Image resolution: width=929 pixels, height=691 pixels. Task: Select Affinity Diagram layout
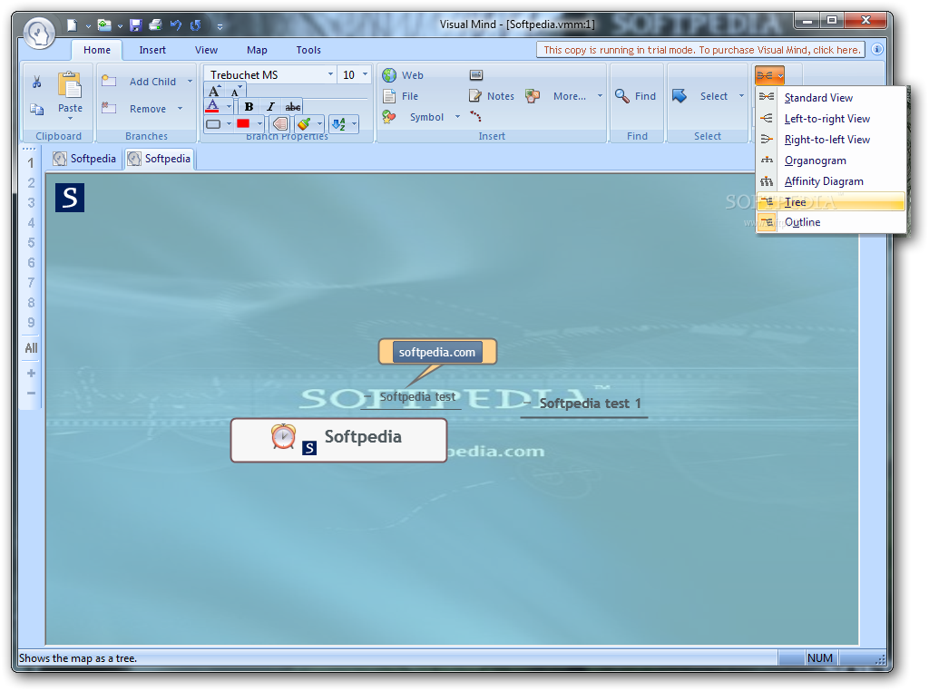(x=831, y=181)
